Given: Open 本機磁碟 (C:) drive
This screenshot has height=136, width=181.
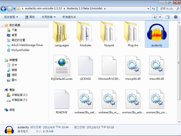Looking at the screenshot, I should pyautogui.click(x=17, y=95).
